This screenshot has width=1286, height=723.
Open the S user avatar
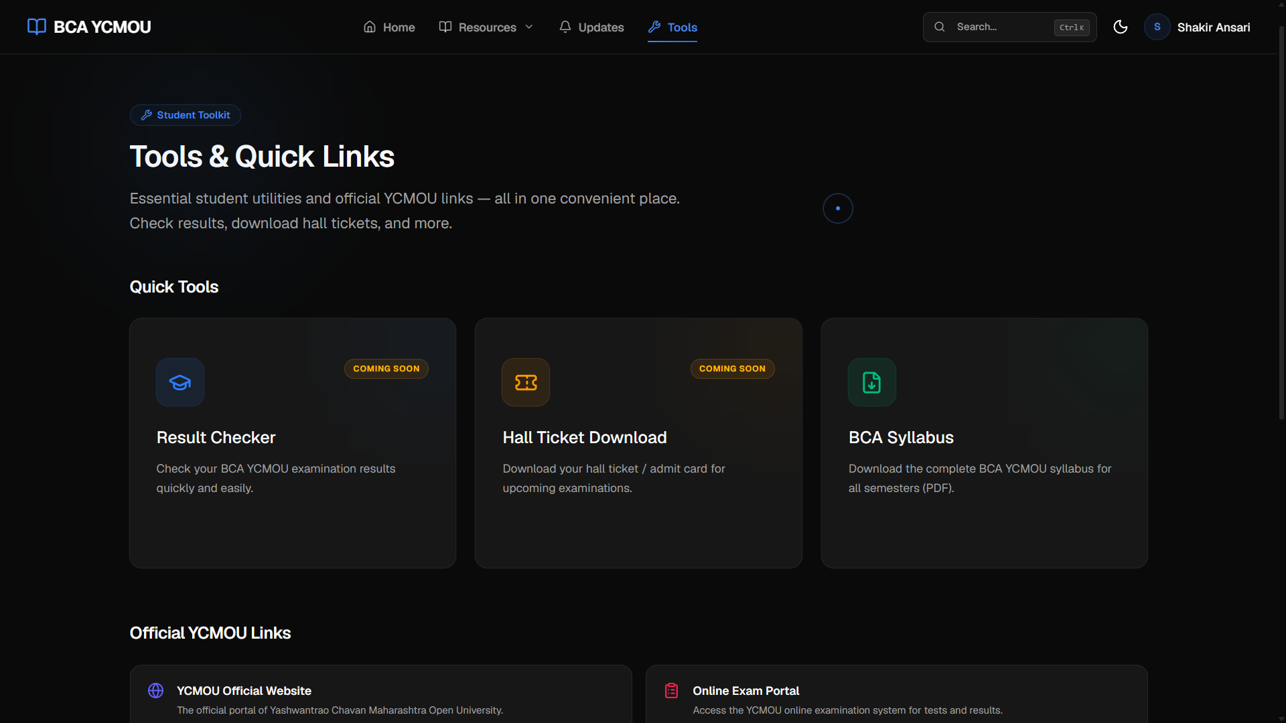point(1157,27)
